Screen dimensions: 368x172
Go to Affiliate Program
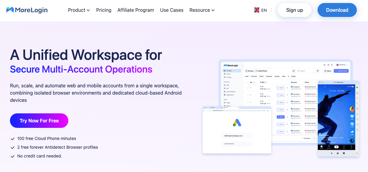136,10
